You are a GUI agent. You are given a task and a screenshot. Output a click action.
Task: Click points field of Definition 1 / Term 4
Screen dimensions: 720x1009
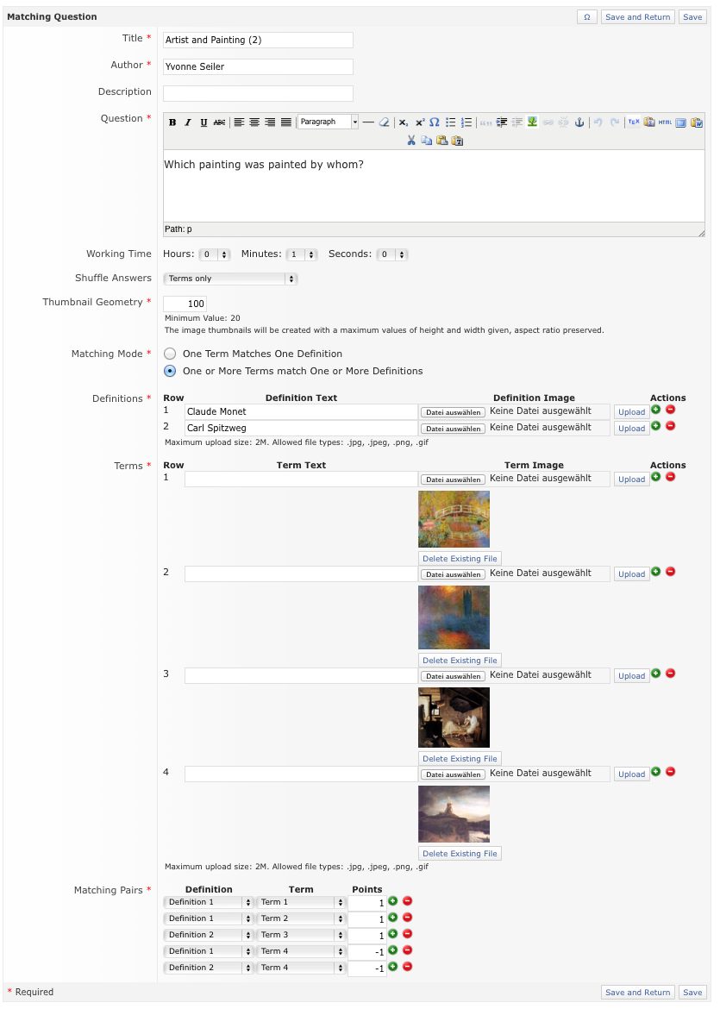[366, 952]
